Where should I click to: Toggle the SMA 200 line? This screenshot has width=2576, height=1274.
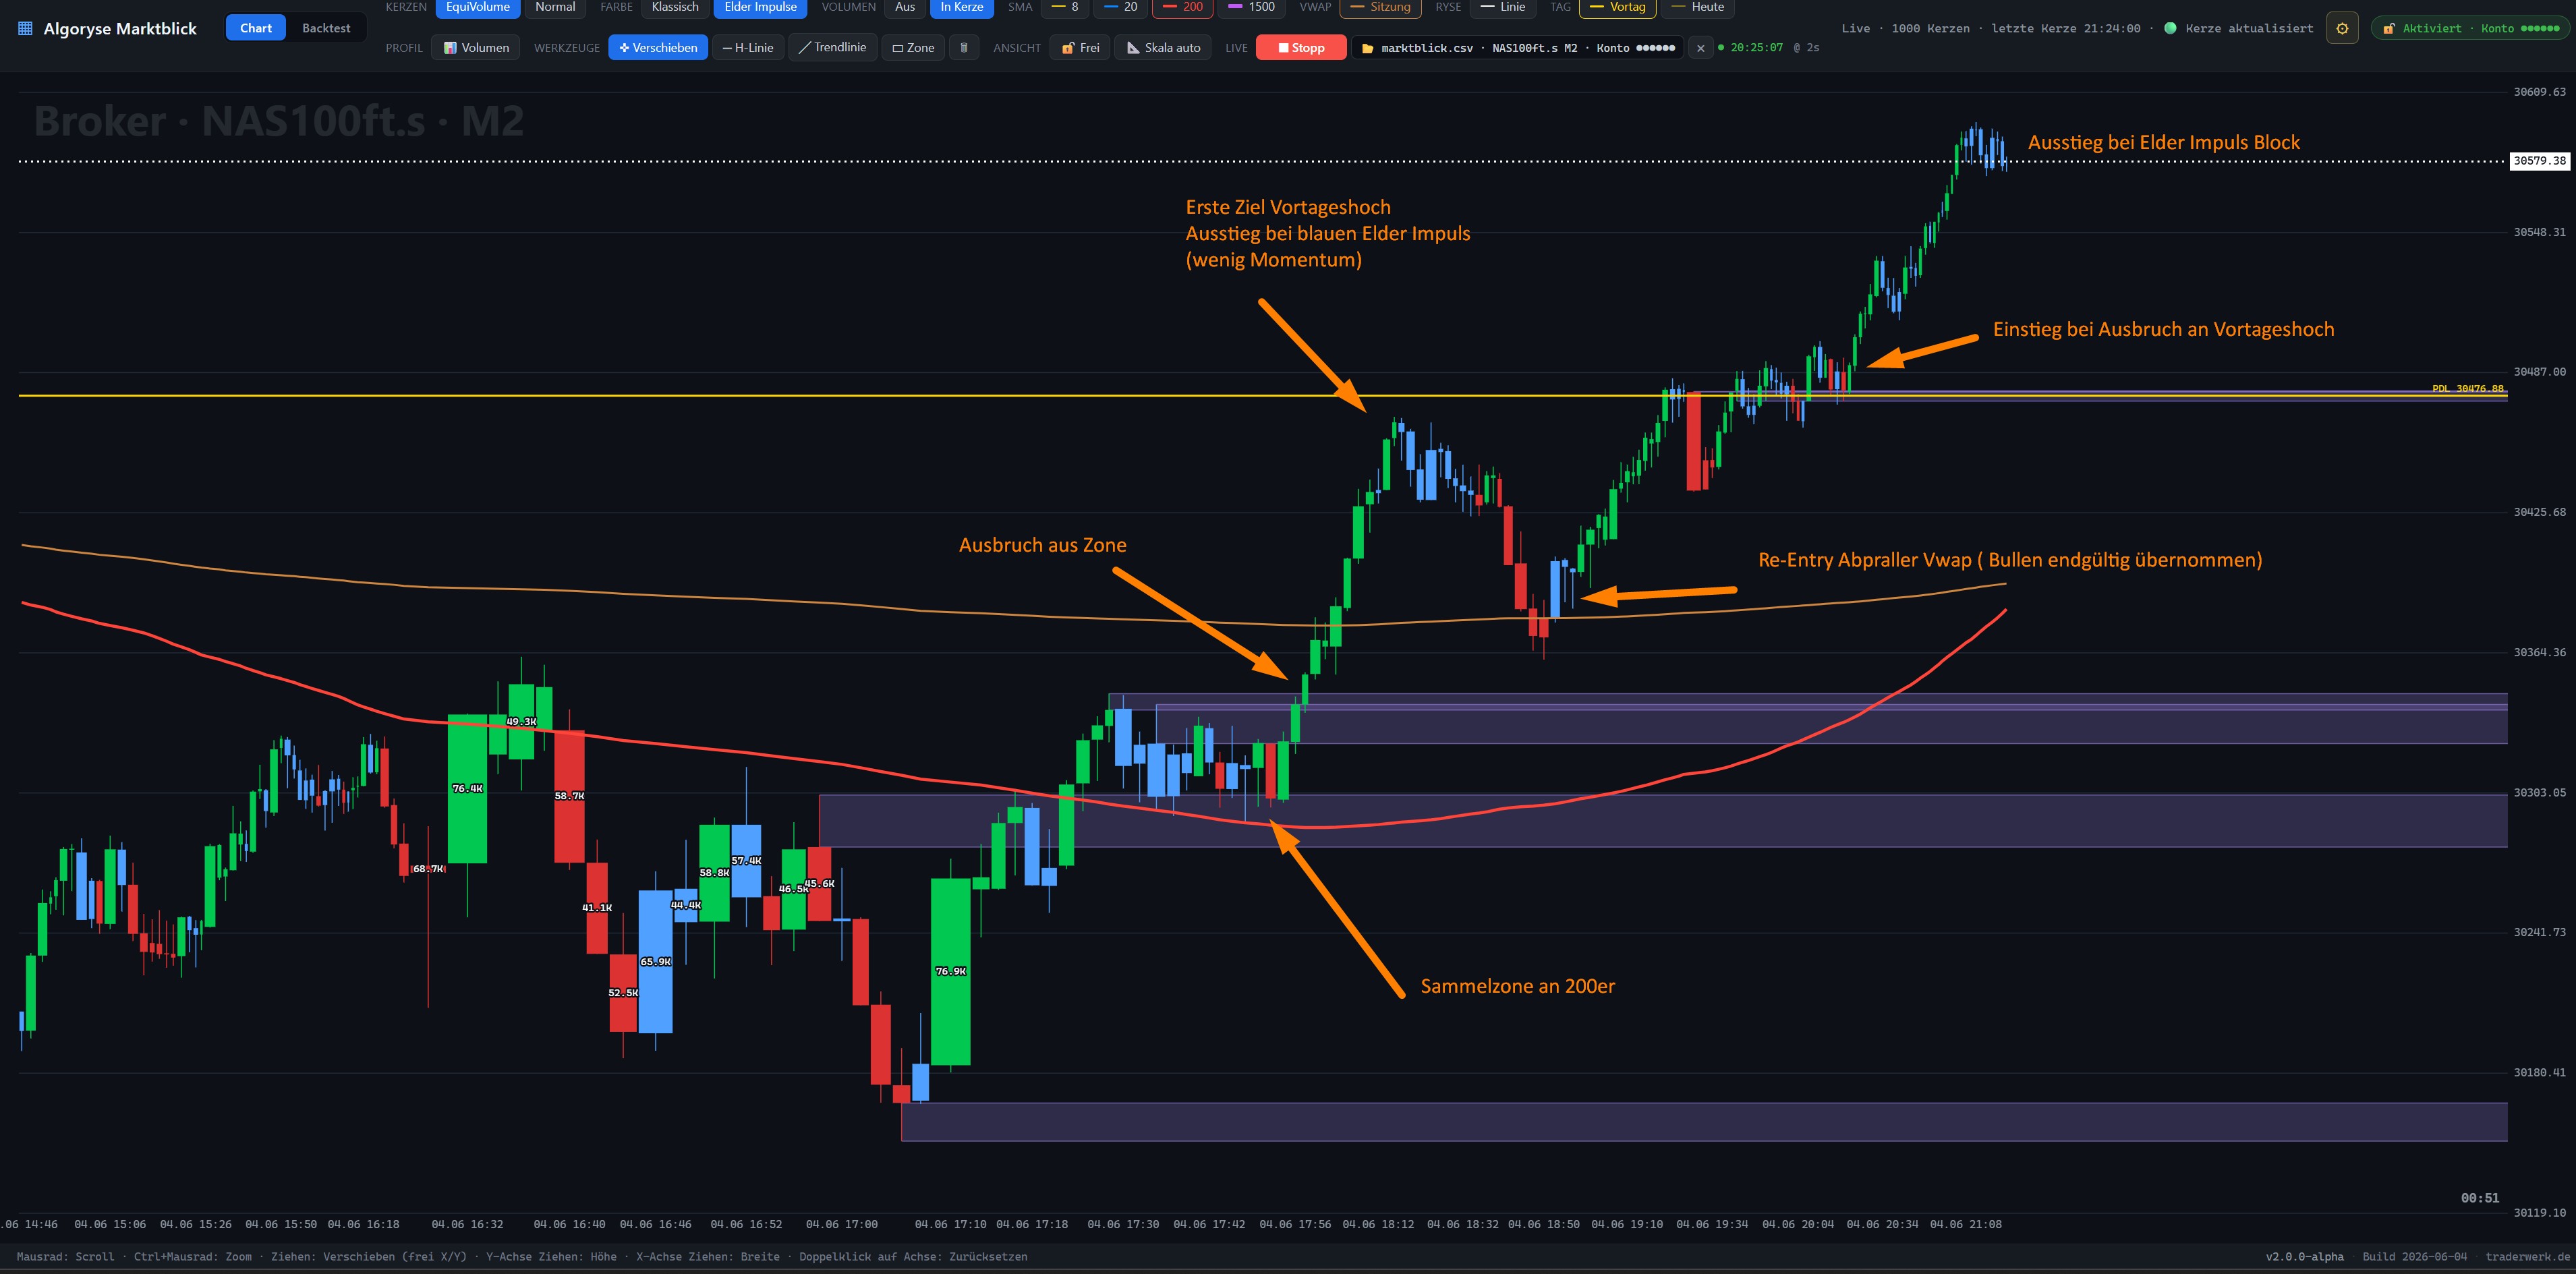pyautogui.click(x=1183, y=7)
